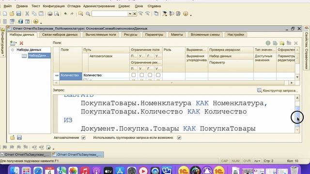Click the New document toolbar icon
The image size is (310, 174).
pyautogui.click(x=5, y=14)
